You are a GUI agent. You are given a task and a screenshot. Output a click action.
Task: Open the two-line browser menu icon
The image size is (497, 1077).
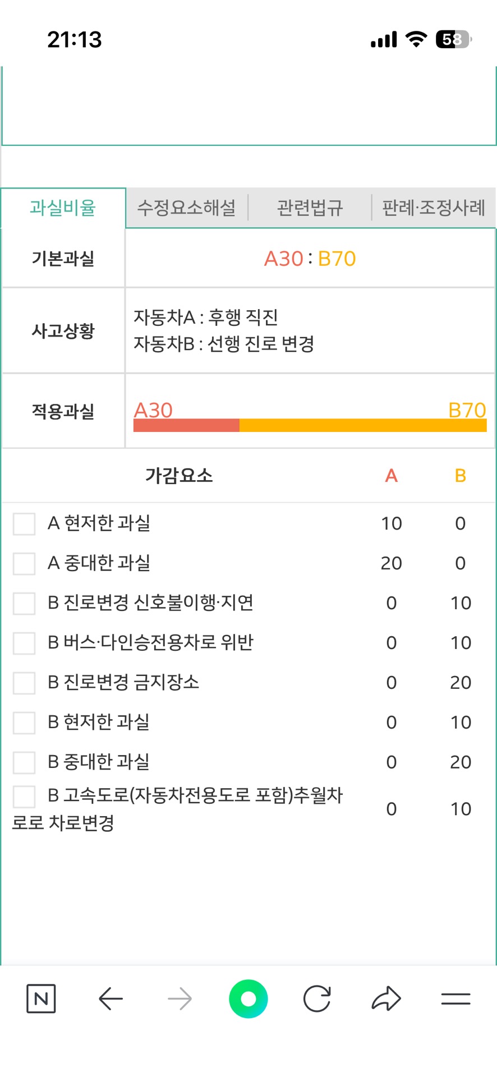click(x=455, y=998)
